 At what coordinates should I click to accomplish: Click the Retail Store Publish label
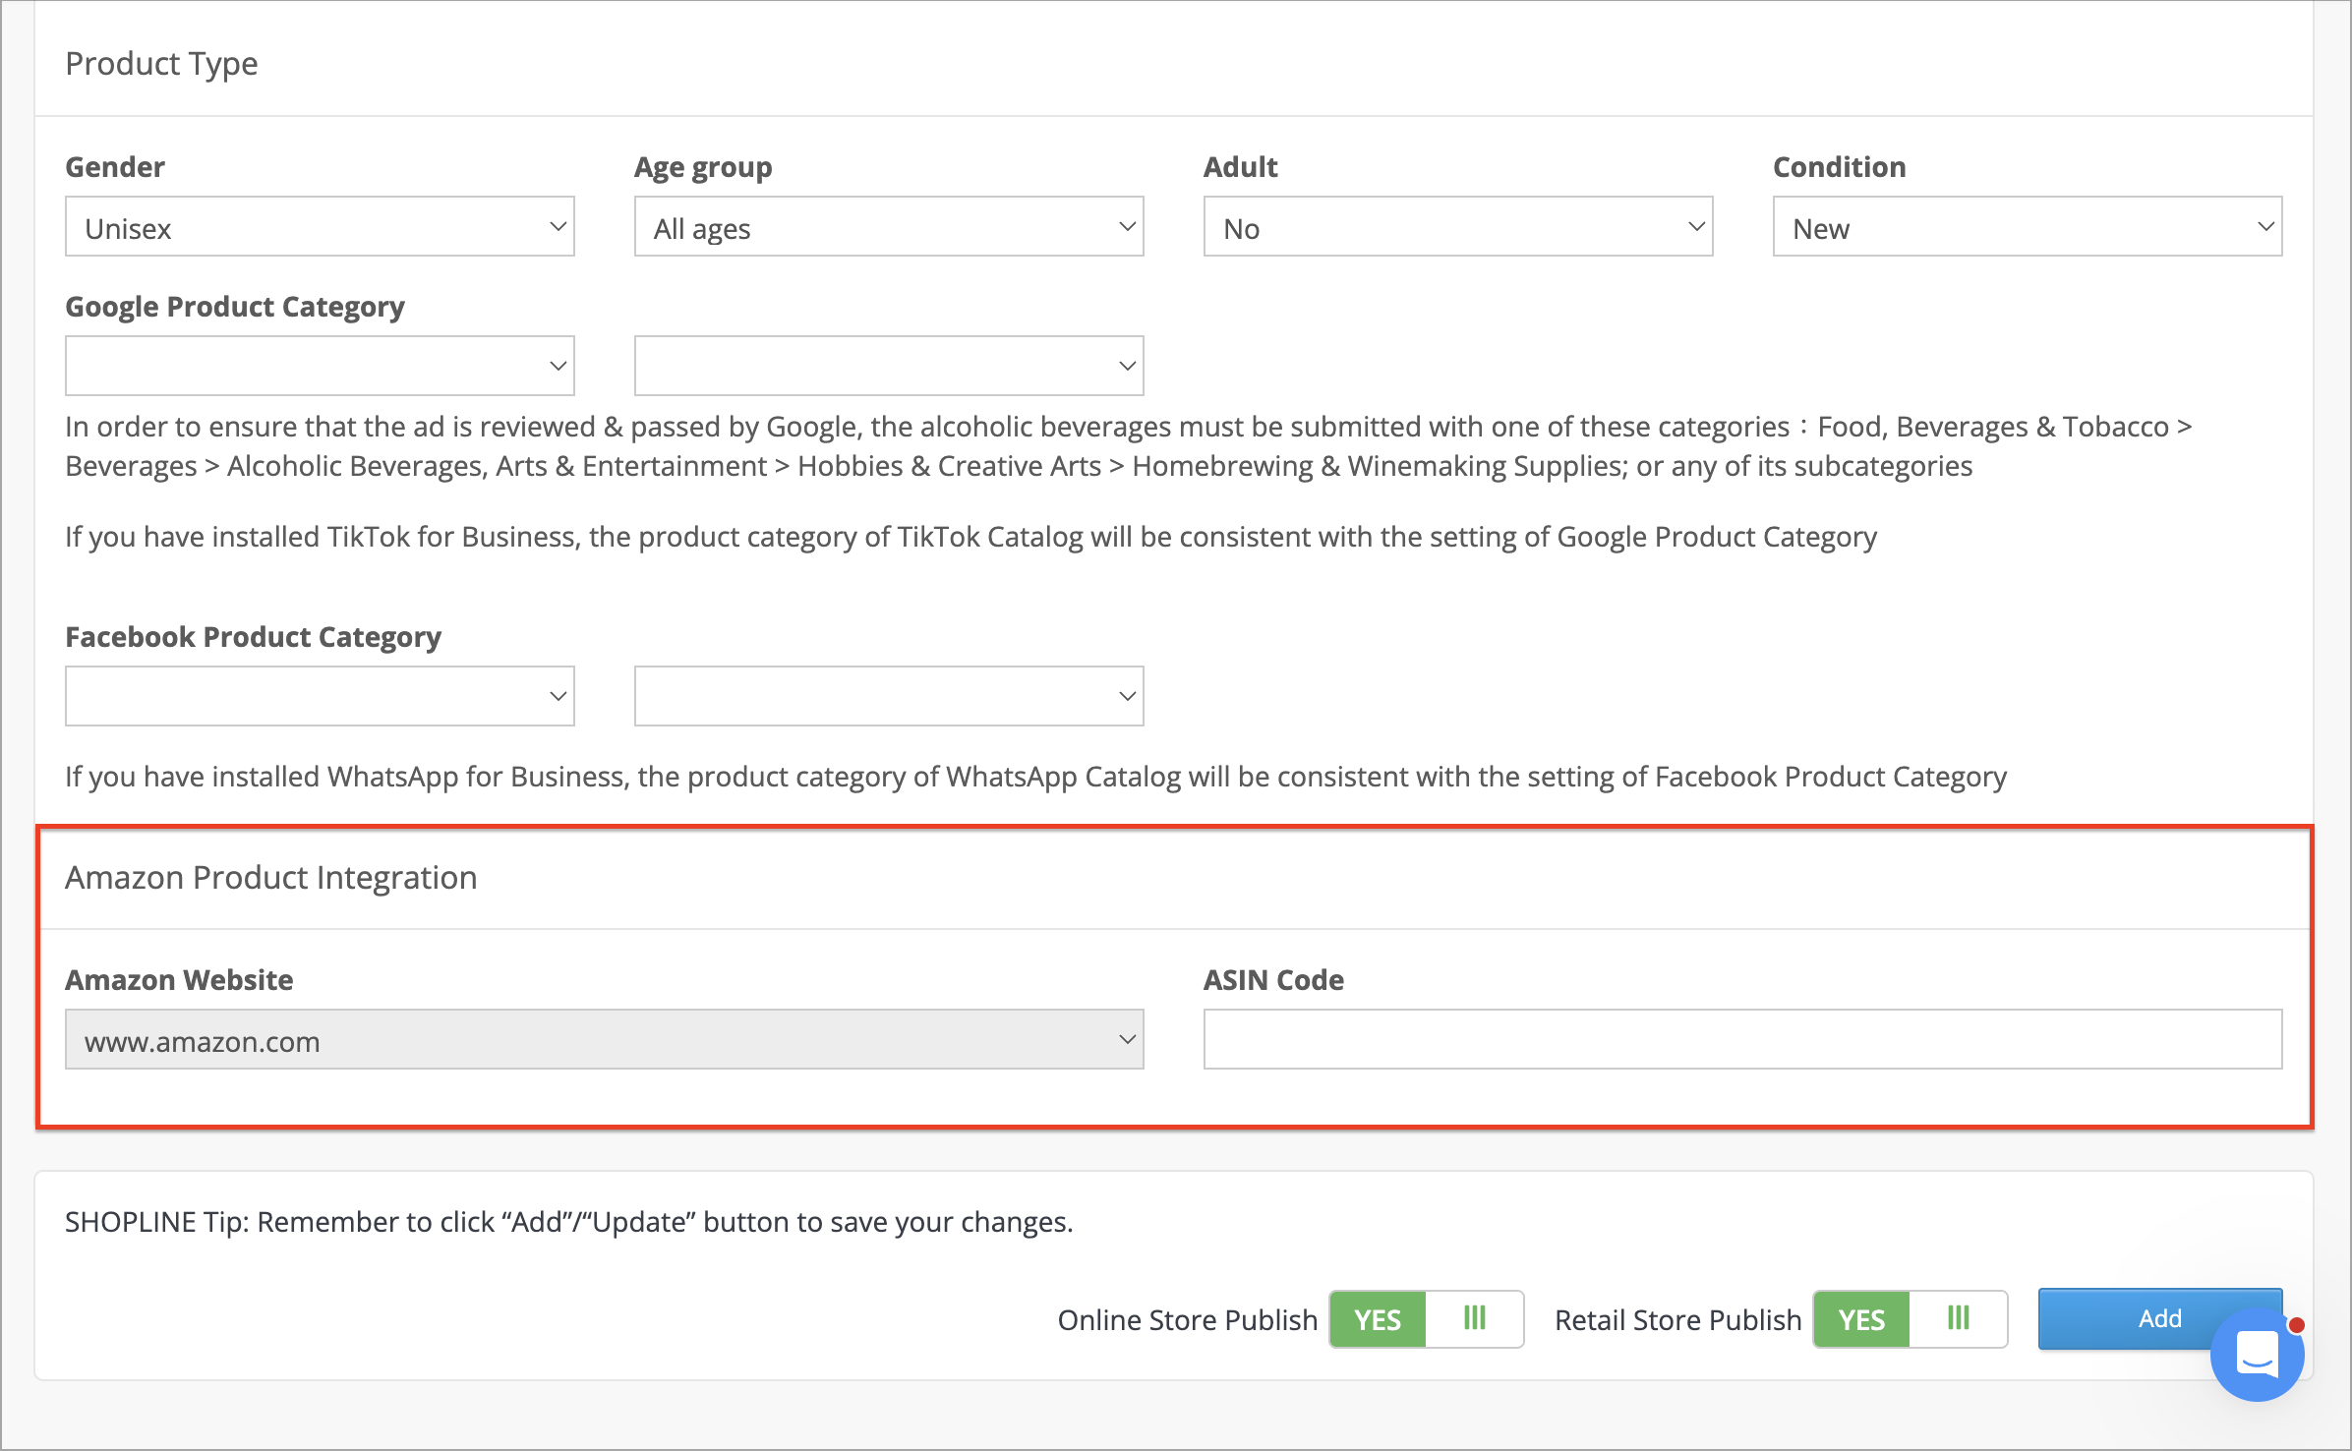(x=1678, y=1320)
